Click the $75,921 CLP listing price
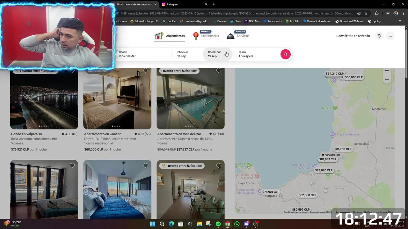The width and height of the screenshot is (408, 229). click(20, 149)
